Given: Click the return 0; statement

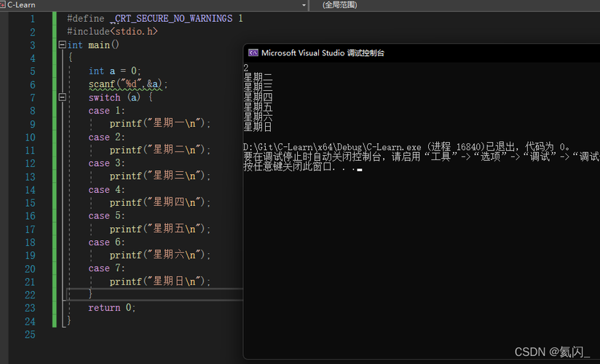Looking at the screenshot, I should 111,308.
